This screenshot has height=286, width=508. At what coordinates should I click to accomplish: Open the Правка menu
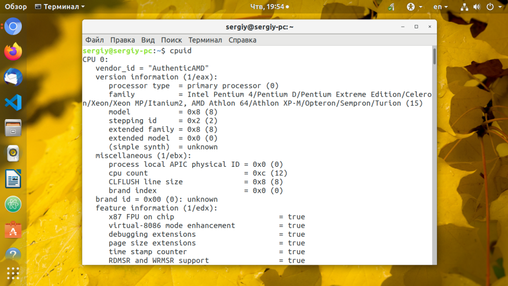123,40
